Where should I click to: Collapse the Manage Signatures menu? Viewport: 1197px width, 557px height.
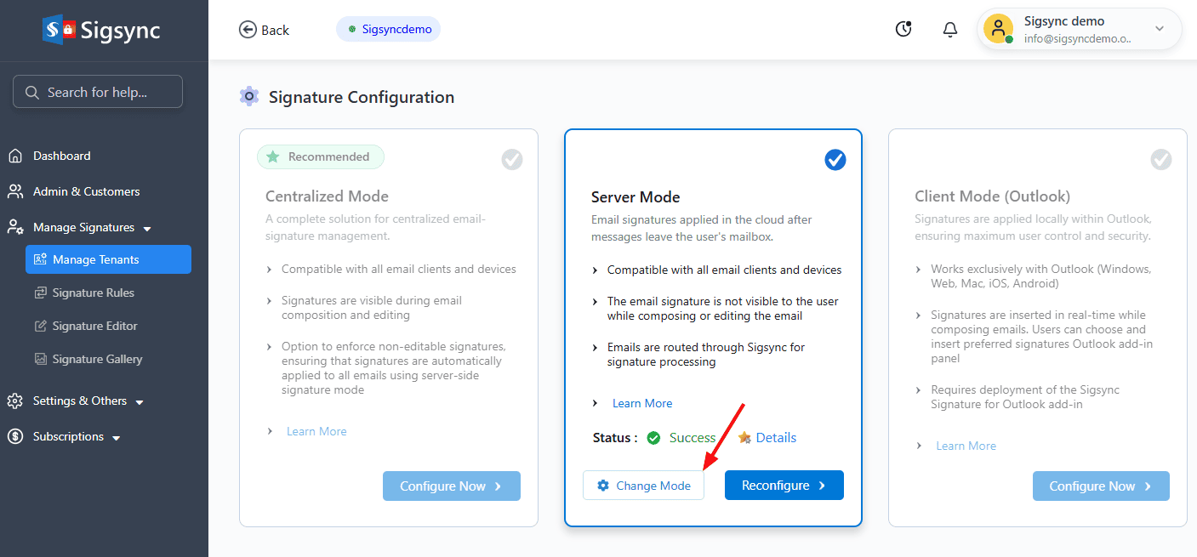[x=147, y=228]
